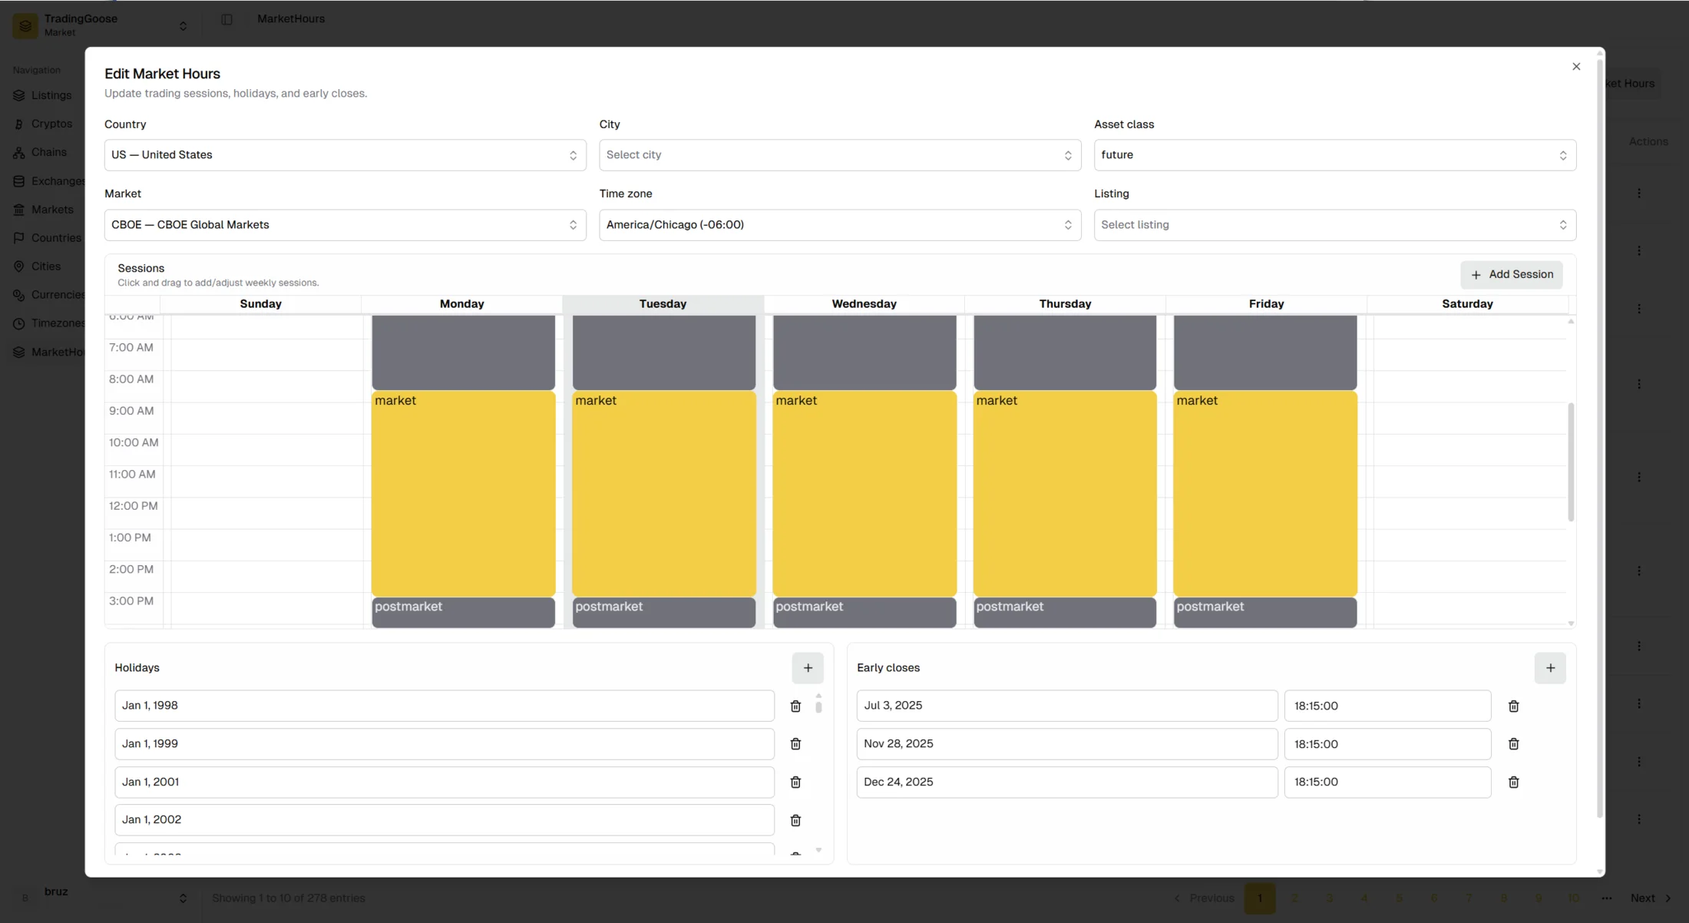Remove the Jan 1, 2002 holiday
Viewport: 1689px width, 923px height.
pos(795,820)
